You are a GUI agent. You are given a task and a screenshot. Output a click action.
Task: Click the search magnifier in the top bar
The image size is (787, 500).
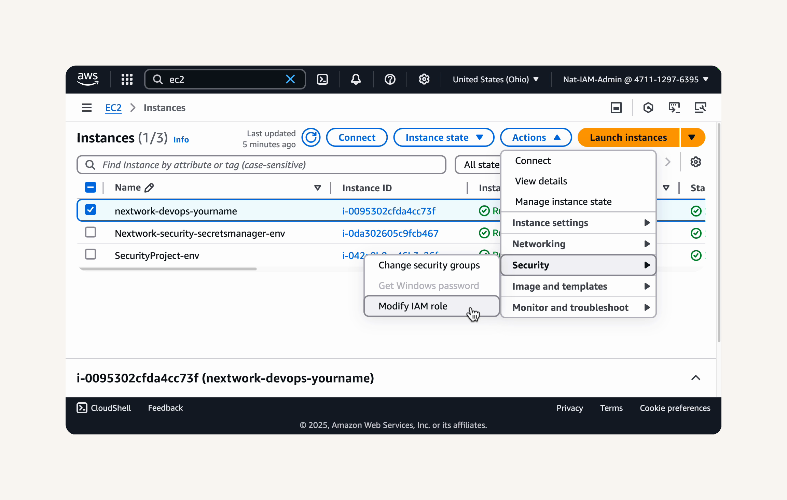pos(158,79)
